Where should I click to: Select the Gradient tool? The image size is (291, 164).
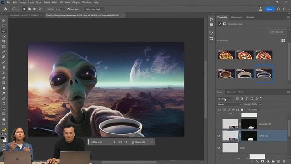click(4, 83)
